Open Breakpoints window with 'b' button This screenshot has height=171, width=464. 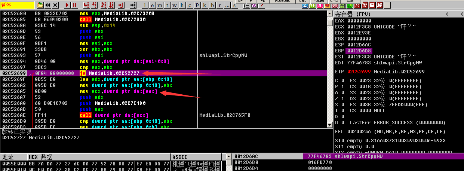click(x=212, y=5)
